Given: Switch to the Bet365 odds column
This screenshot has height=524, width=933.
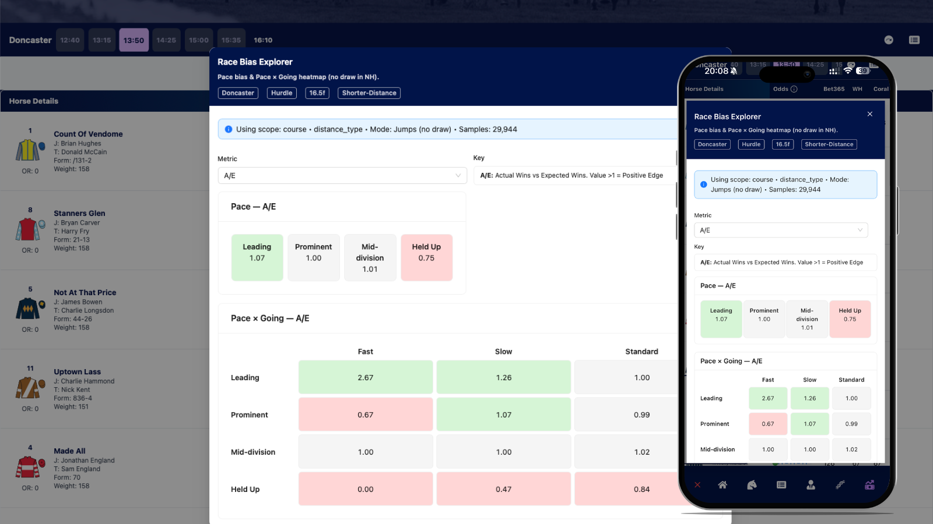Looking at the screenshot, I should coord(833,89).
